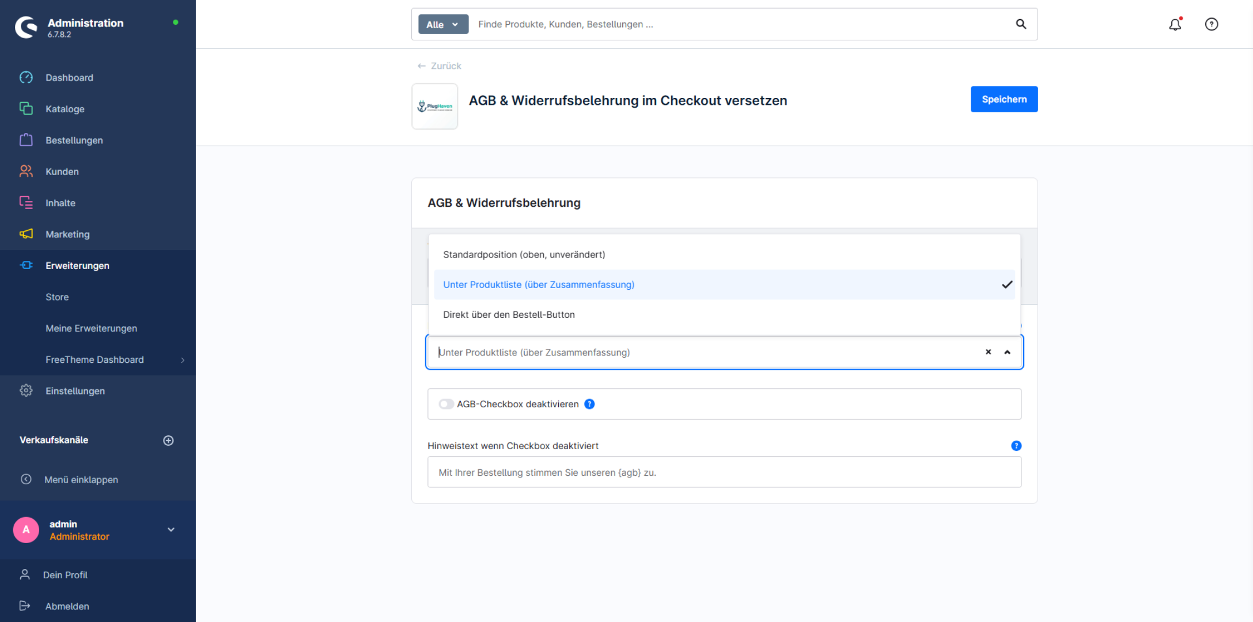Open Store in Erweiterungen submenu
Screen dimensions: 1253x622
point(57,297)
